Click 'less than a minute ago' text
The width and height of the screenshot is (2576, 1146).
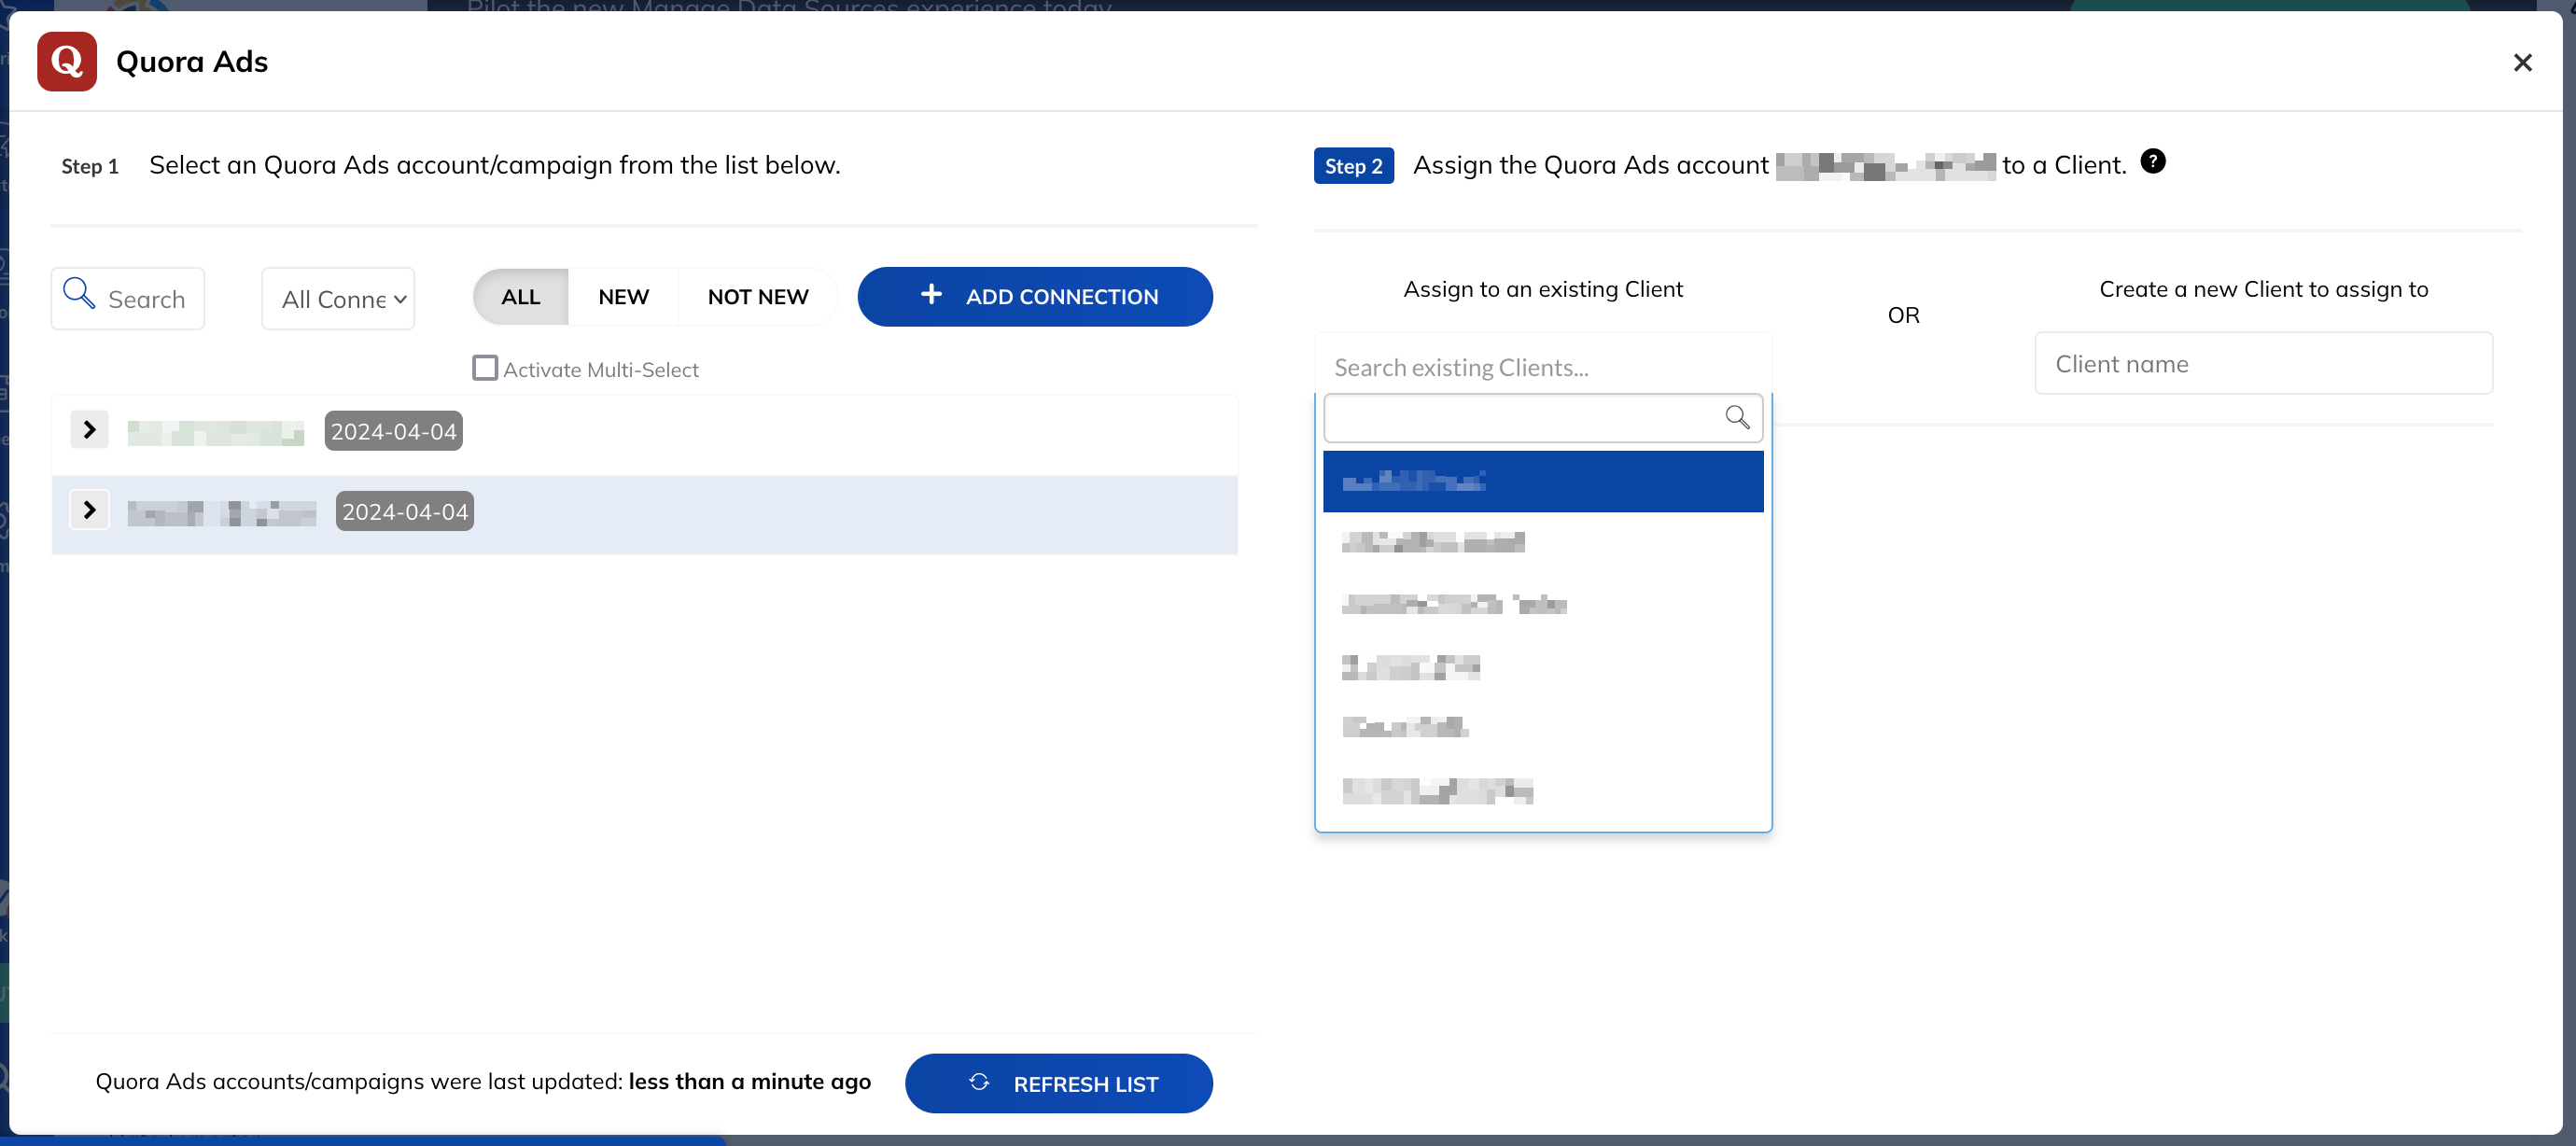750,1082
